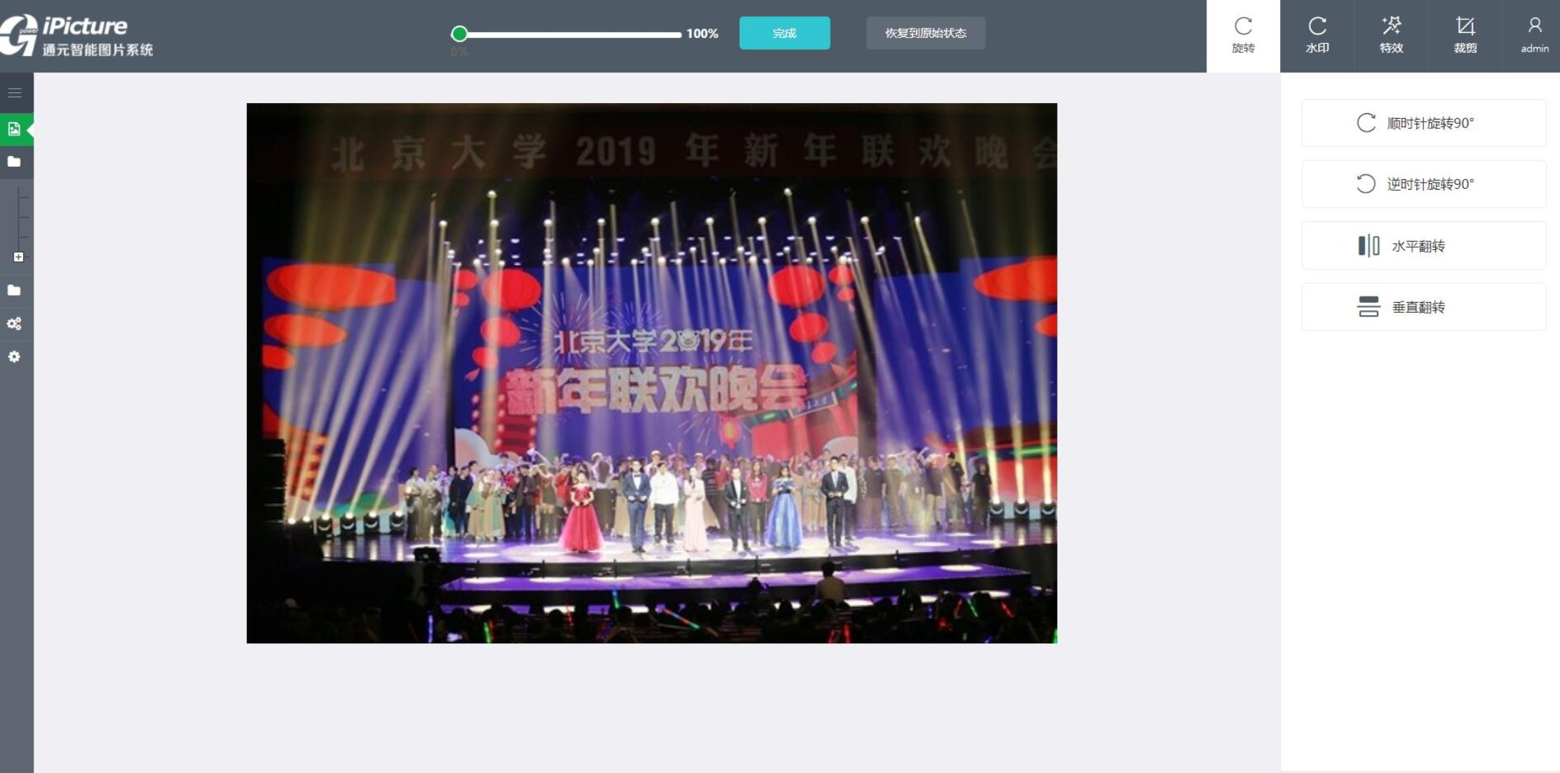Open the settings gears icon in sidebar
The height and width of the screenshot is (773, 1560).
(14, 324)
